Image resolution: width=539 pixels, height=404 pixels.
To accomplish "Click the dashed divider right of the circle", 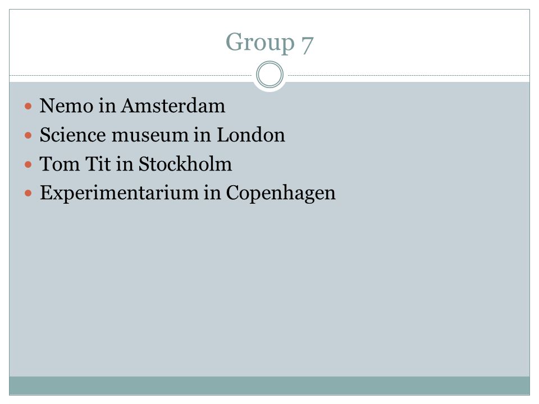I will pyautogui.click(x=409, y=75).
